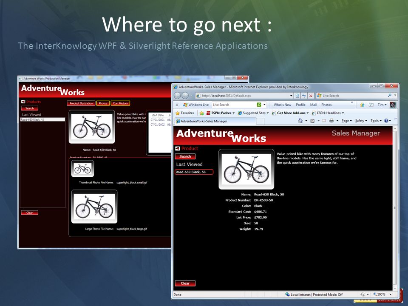Click the Local intranet globe icon in status bar

coord(288,294)
